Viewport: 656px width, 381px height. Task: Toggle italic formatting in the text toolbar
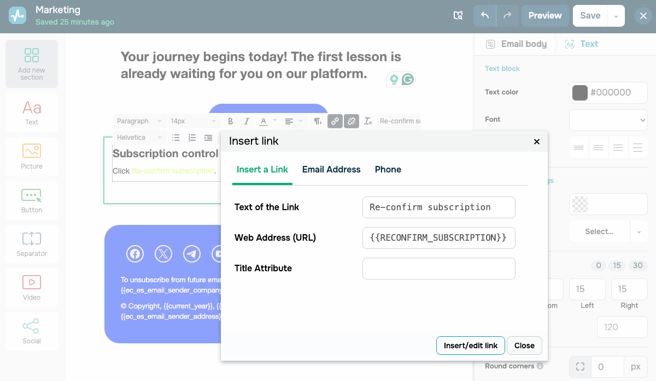tap(247, 121)
